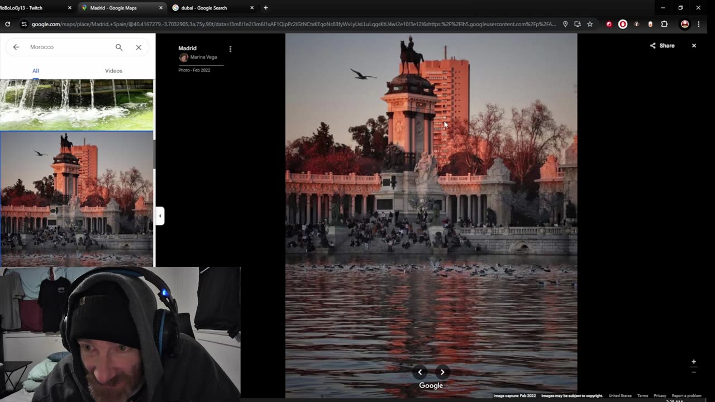The width and height of the screenshot is (715, 402).
Task: Clear the Morocco search with X
Action: (139, 47)
